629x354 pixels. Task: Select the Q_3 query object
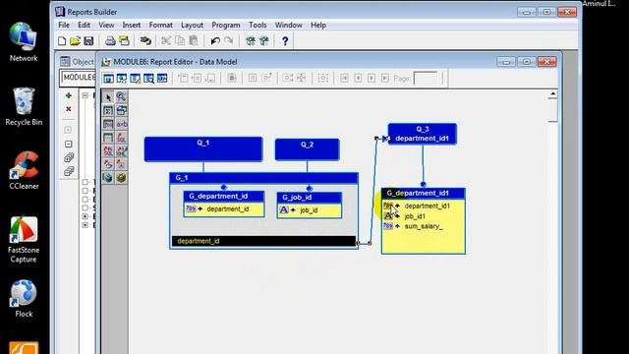tap(422, 134)
